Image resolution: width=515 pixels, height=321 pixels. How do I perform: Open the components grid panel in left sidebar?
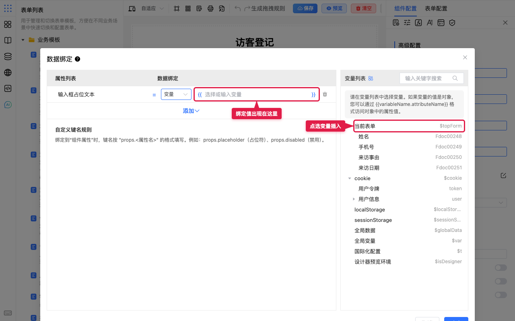8,24
